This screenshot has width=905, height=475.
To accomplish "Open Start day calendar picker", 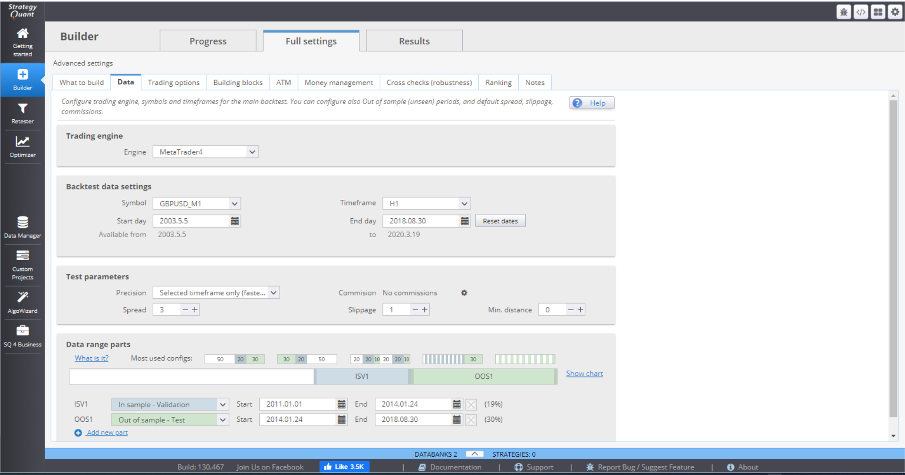I will [235, 221].
